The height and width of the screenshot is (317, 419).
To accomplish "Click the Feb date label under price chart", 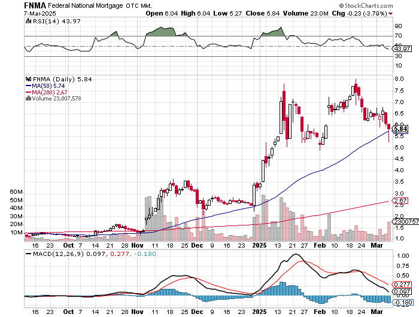I will (320, 245).
